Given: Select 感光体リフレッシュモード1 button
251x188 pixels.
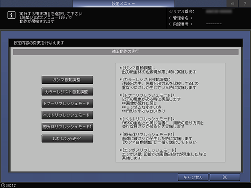Looking at the screenshot, I should (67, 127).
